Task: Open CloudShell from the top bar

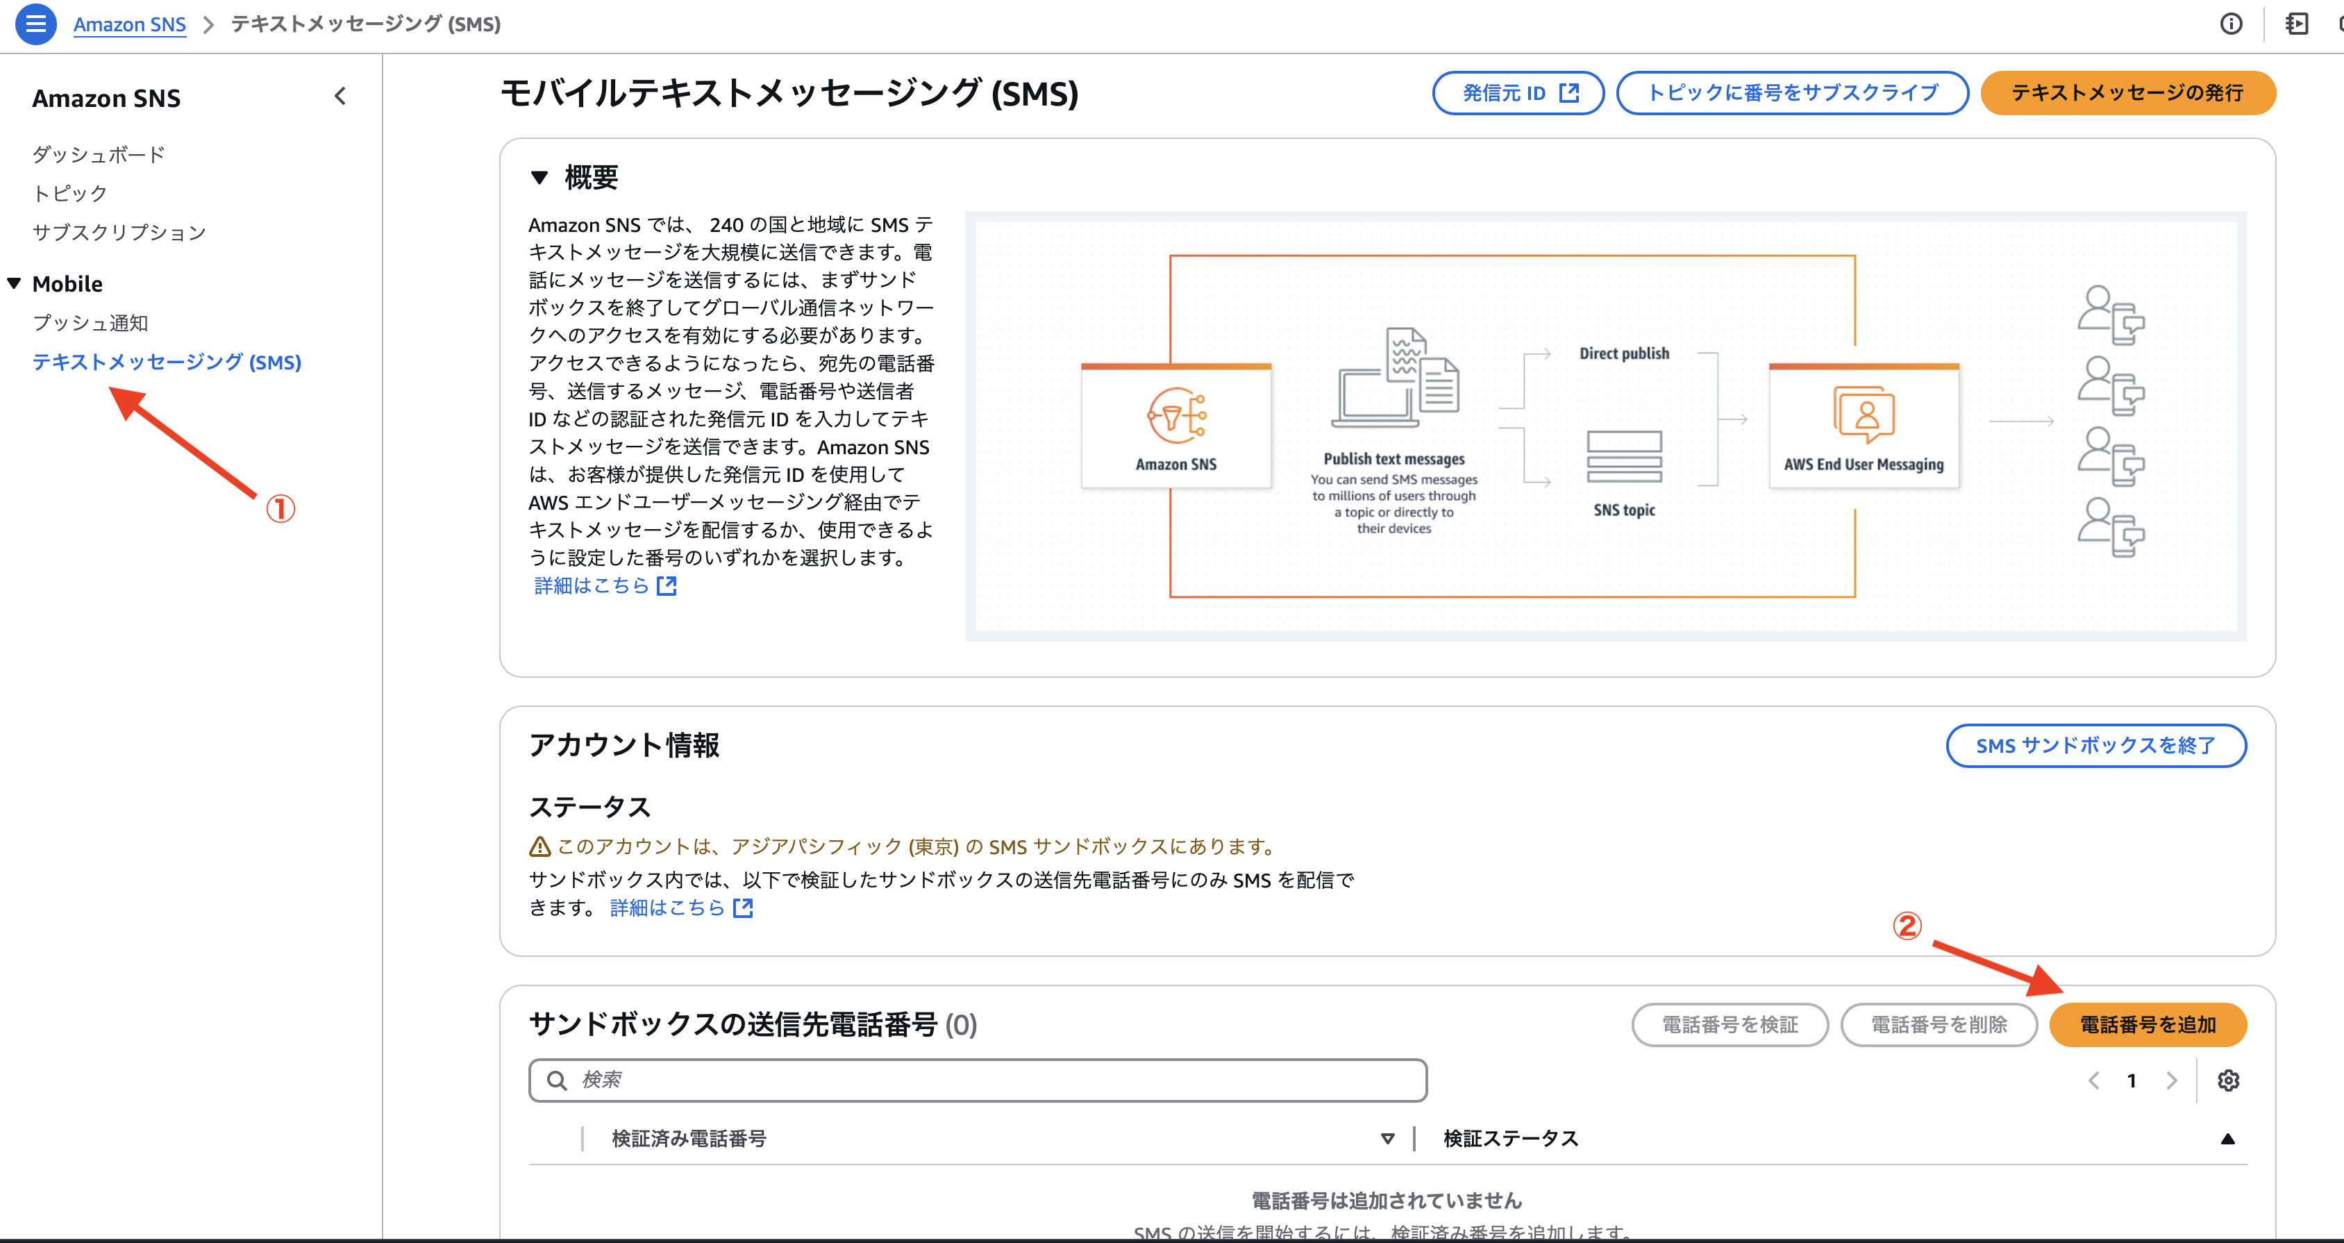Action: pos(2296,24)
